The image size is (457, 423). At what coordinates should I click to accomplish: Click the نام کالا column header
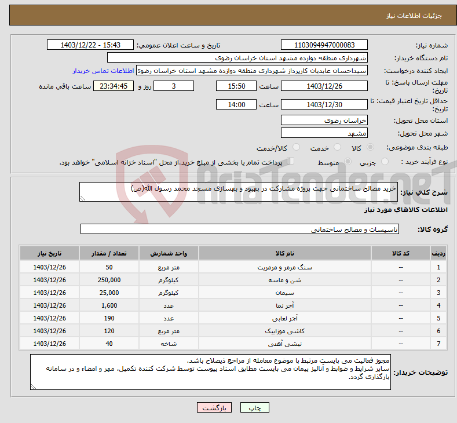pos(285,253)
